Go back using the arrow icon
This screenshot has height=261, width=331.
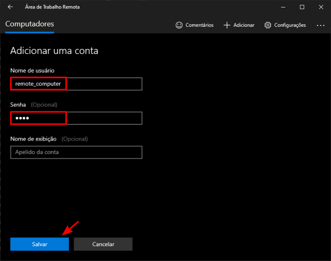click(10, 7)
